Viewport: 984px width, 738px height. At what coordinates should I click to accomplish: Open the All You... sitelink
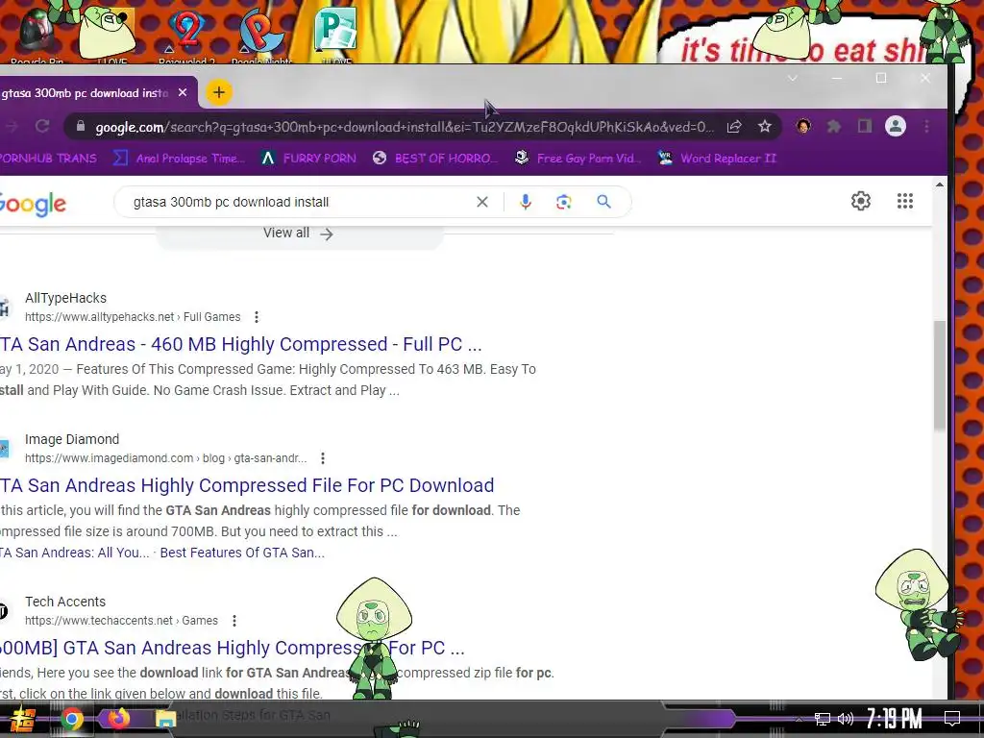click(75, 553)
